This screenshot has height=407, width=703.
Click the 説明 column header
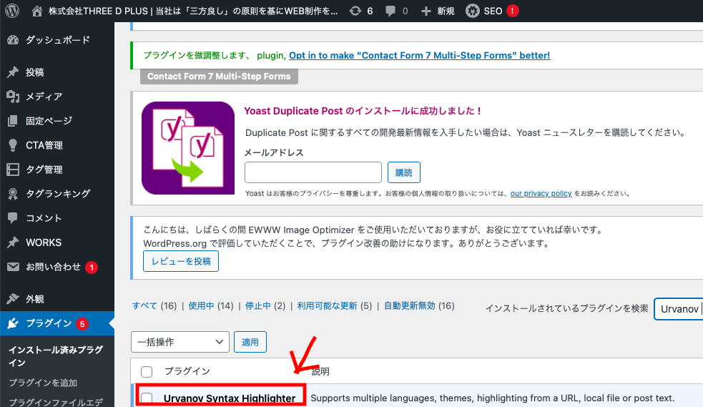coord(320,371)
